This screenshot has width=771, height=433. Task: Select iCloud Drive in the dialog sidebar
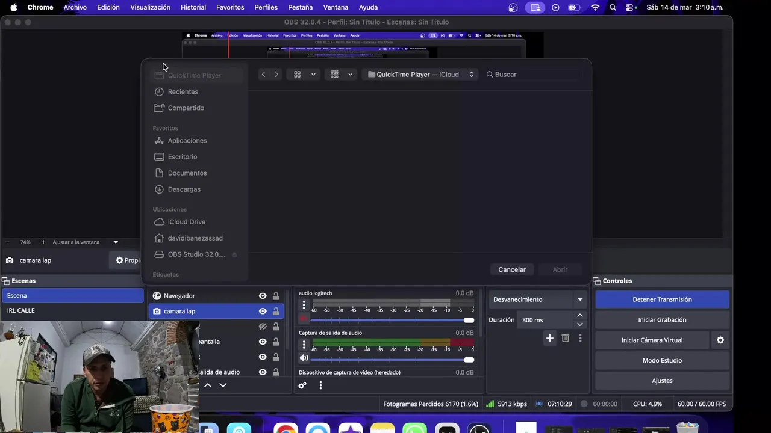click(x=195, y=221)
